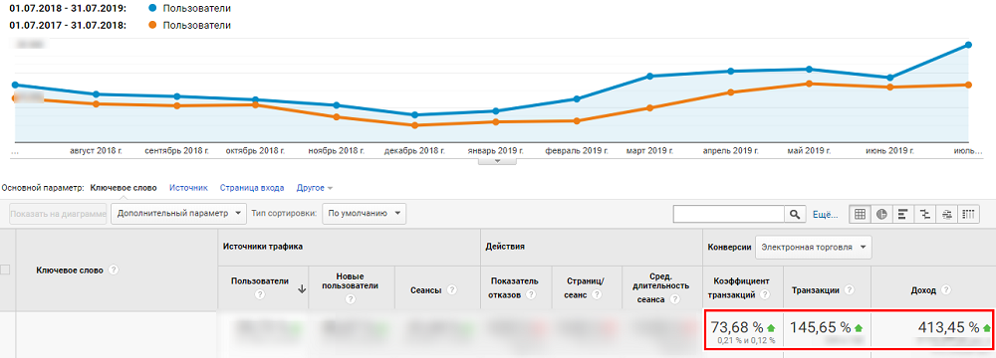Switch to the data table view
996x358 pixels.
pos(860,215)
